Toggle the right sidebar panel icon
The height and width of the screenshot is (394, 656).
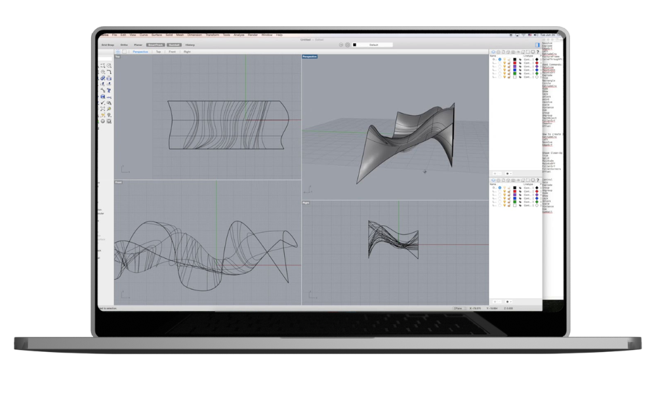coord(537,45)
